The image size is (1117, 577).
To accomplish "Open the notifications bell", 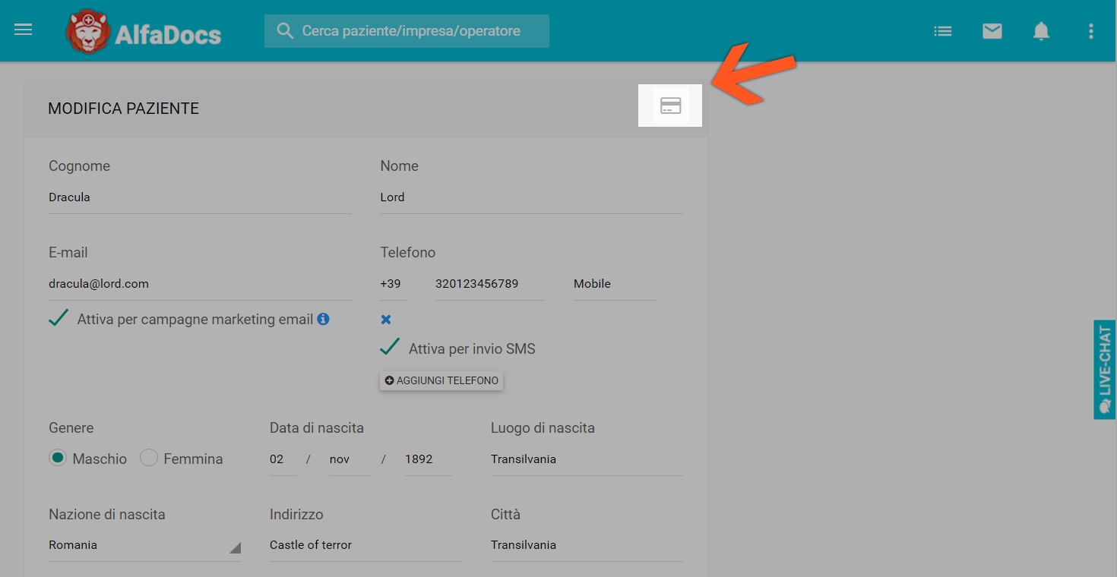I will point(1041,31).
